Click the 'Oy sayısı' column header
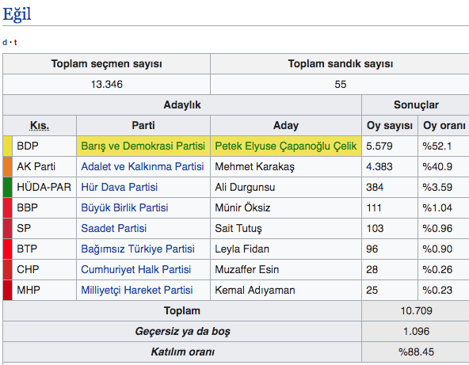 390,126
